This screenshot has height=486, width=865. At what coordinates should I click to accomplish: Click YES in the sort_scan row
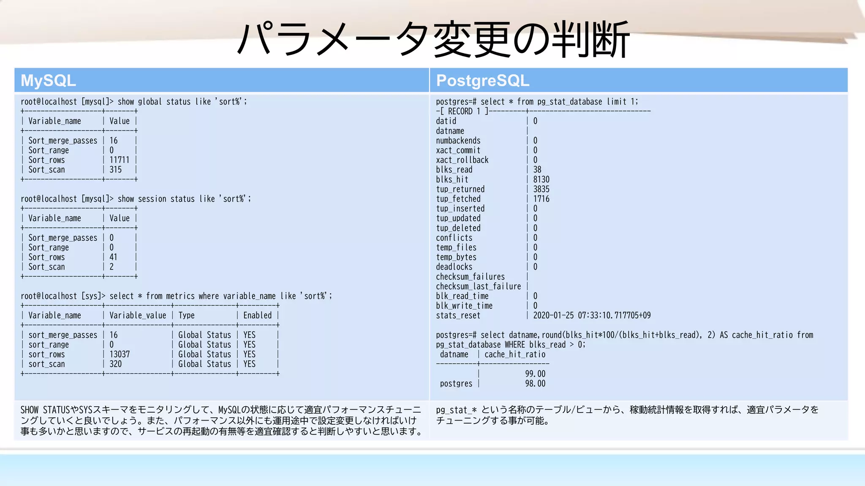(x=249, y=364)
